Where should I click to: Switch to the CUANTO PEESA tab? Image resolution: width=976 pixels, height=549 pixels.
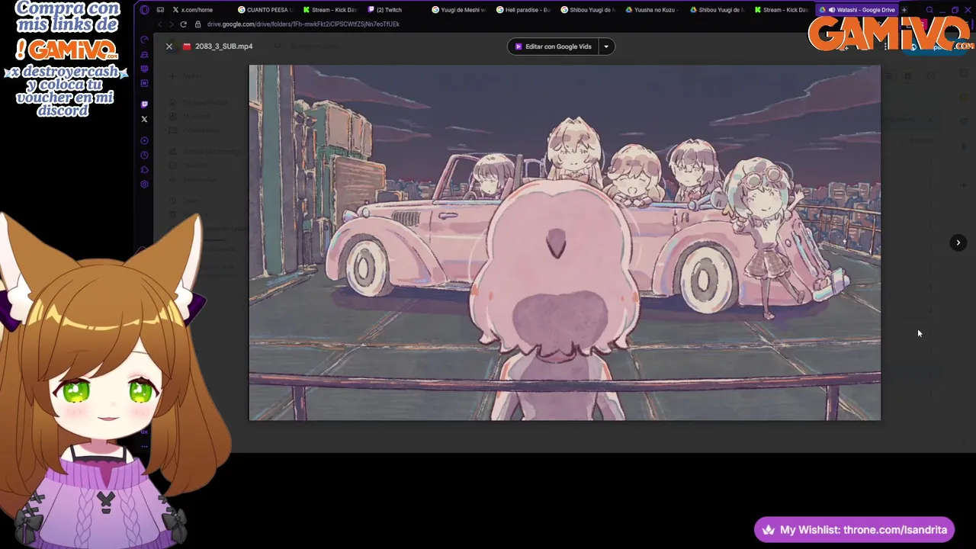265,10
